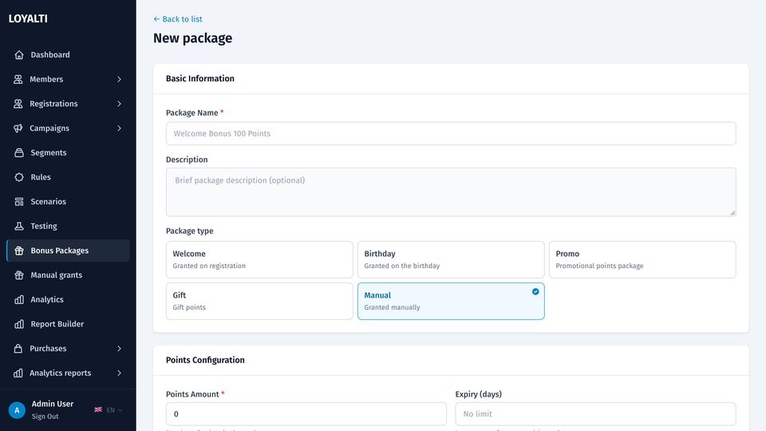The width and height of the screenshot is (766, 431).
Task: Click the Analytics bar chart icon
Action: click(x=19, y=299)
